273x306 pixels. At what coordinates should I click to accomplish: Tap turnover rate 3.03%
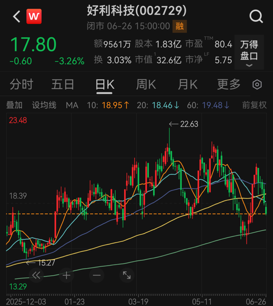coord(119,60)
